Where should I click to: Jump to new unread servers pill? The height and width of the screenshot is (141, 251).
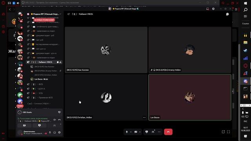tap(20, 106)
